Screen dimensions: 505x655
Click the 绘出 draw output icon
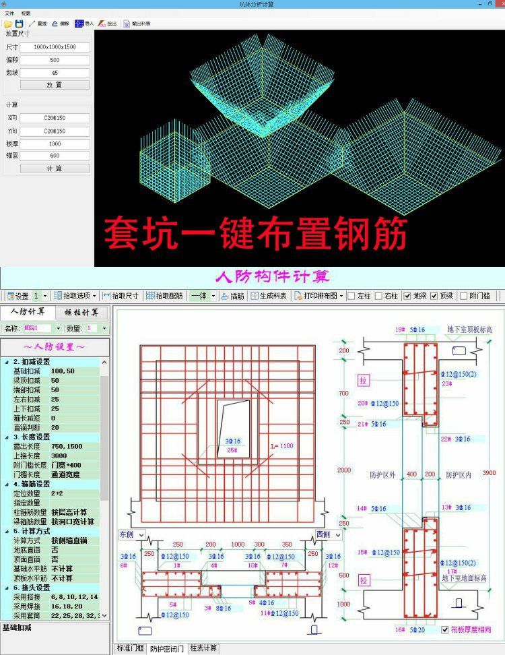click(x=102, y=24)
